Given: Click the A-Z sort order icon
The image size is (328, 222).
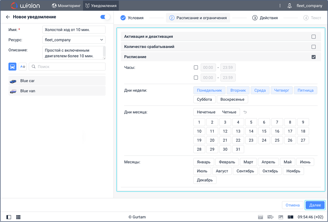Looking at the screenshot, I should tap(23, 67).
